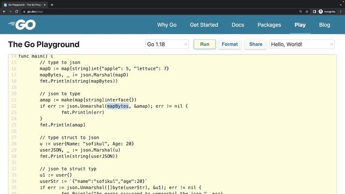Open the Blog navigation item
Screen dimensions: 345x194
point(325,25)
